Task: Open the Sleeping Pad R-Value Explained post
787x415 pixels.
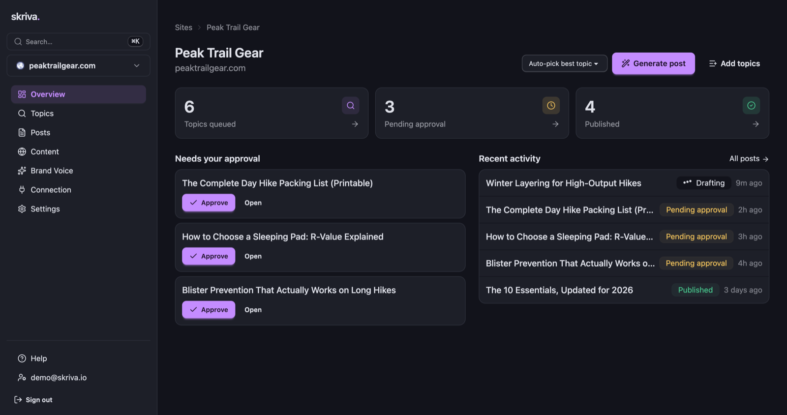Action: 253,256
